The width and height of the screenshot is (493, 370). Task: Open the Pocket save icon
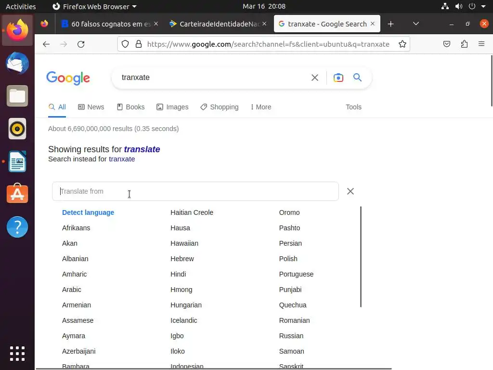(446, 44)
